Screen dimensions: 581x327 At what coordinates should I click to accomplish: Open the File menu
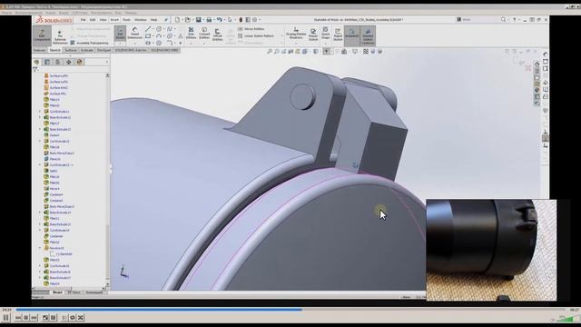(x=83, y=20)
